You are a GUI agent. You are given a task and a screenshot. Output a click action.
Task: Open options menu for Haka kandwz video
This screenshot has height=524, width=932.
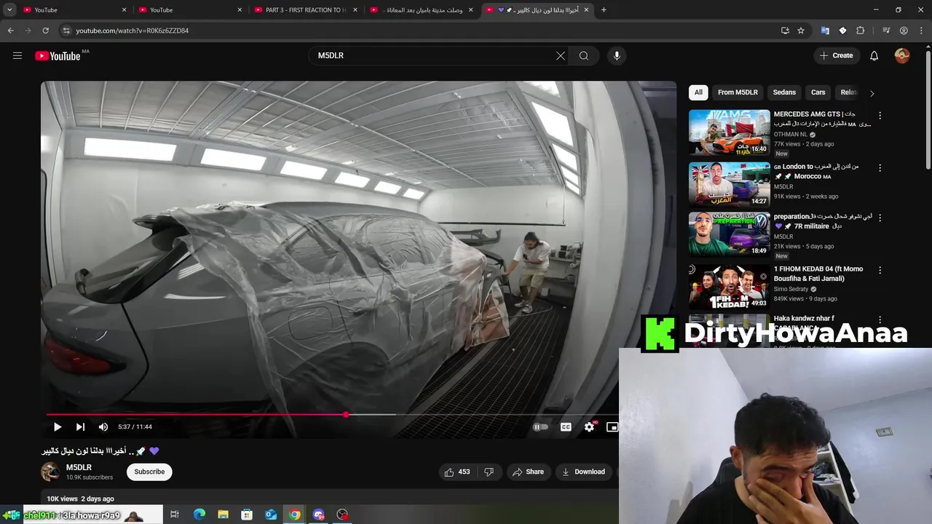[x=880, y=319]
